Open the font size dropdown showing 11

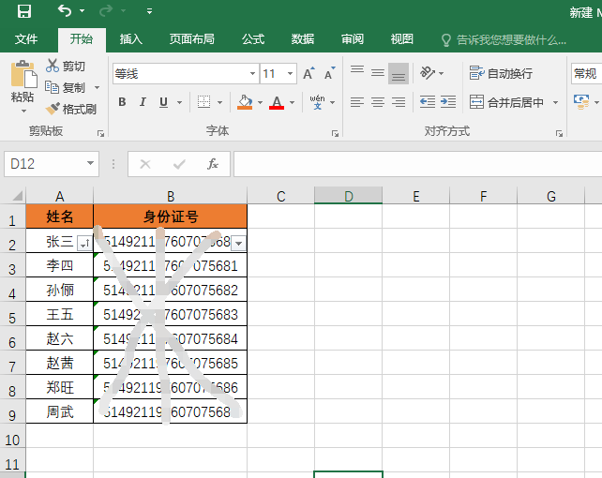click(291, 74)
